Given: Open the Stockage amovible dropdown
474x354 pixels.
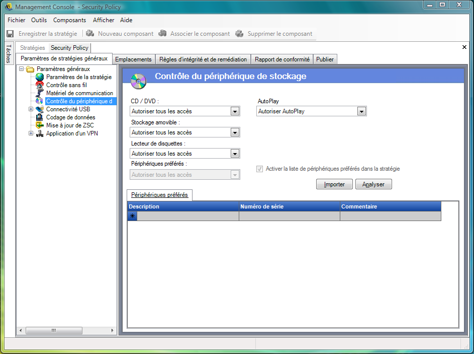Looking at the screenshot, I should pyautogui.click(x=235, y=132).
